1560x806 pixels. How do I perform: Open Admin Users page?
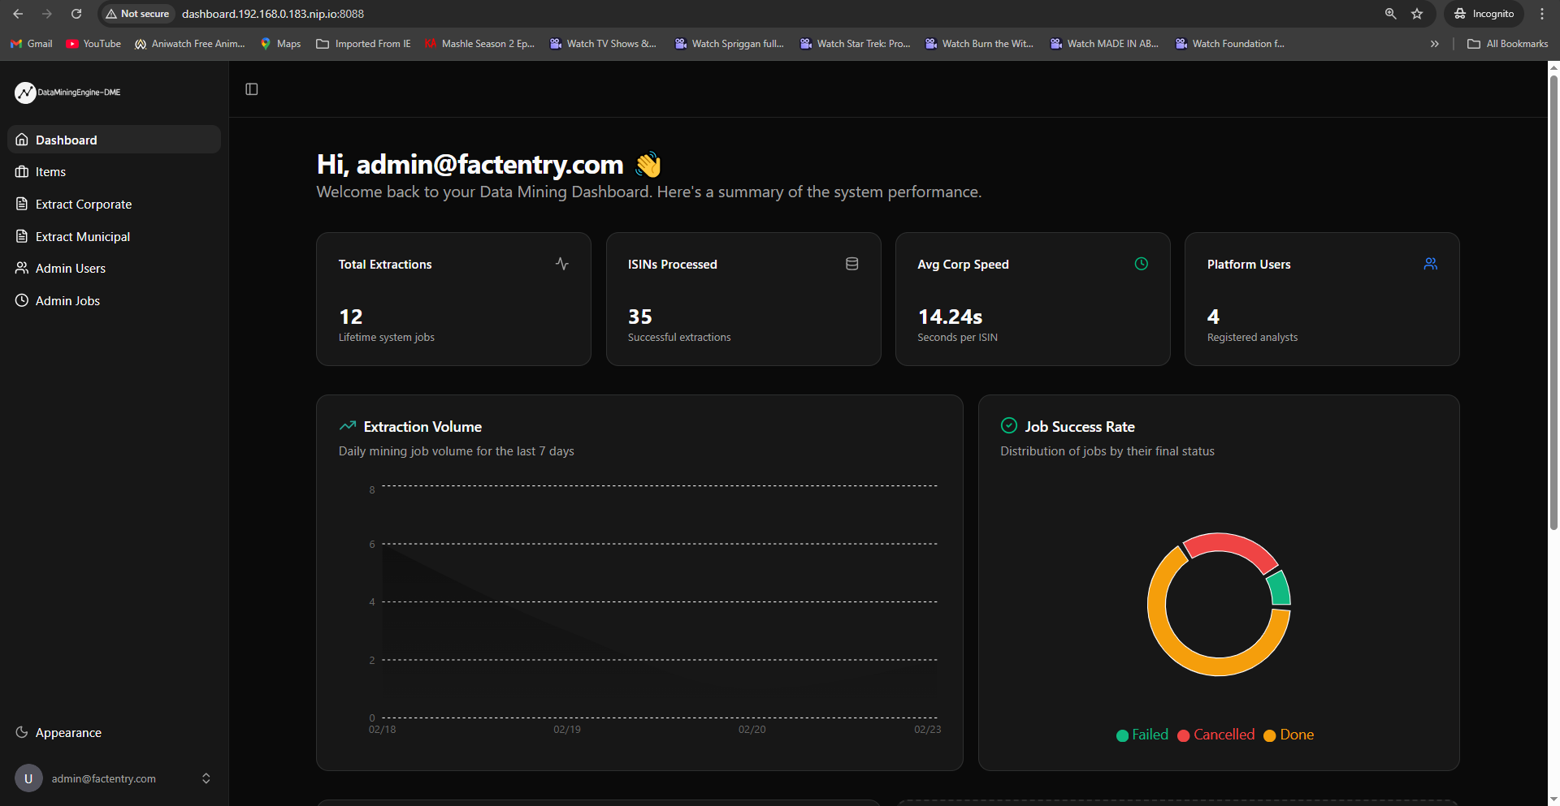[x=114, y=269]
